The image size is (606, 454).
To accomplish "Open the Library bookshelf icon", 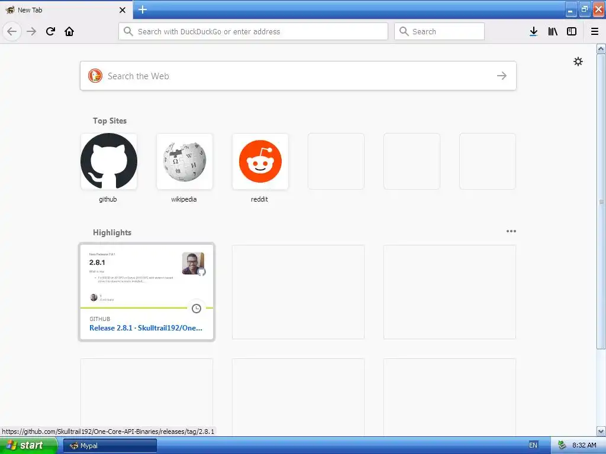I will (553, 31).
